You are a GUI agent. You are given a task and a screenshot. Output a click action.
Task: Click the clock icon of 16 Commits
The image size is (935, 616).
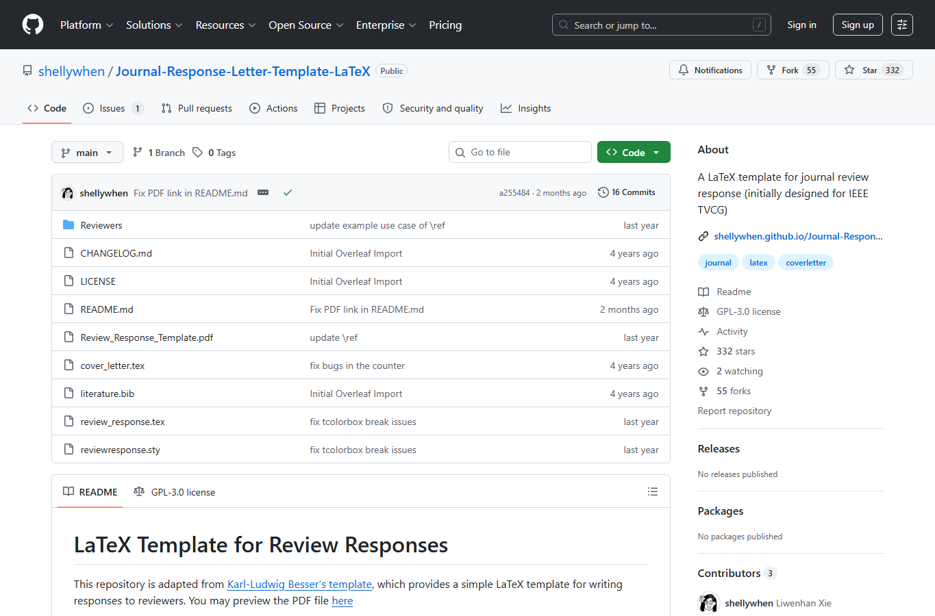click(x=603, y=192)
